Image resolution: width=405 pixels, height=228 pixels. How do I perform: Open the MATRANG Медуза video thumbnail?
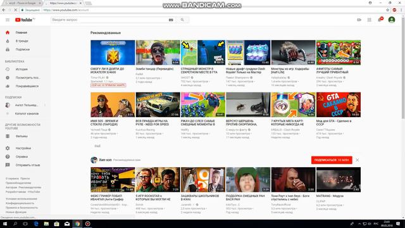pyautogui.click(x=339, y=180)
